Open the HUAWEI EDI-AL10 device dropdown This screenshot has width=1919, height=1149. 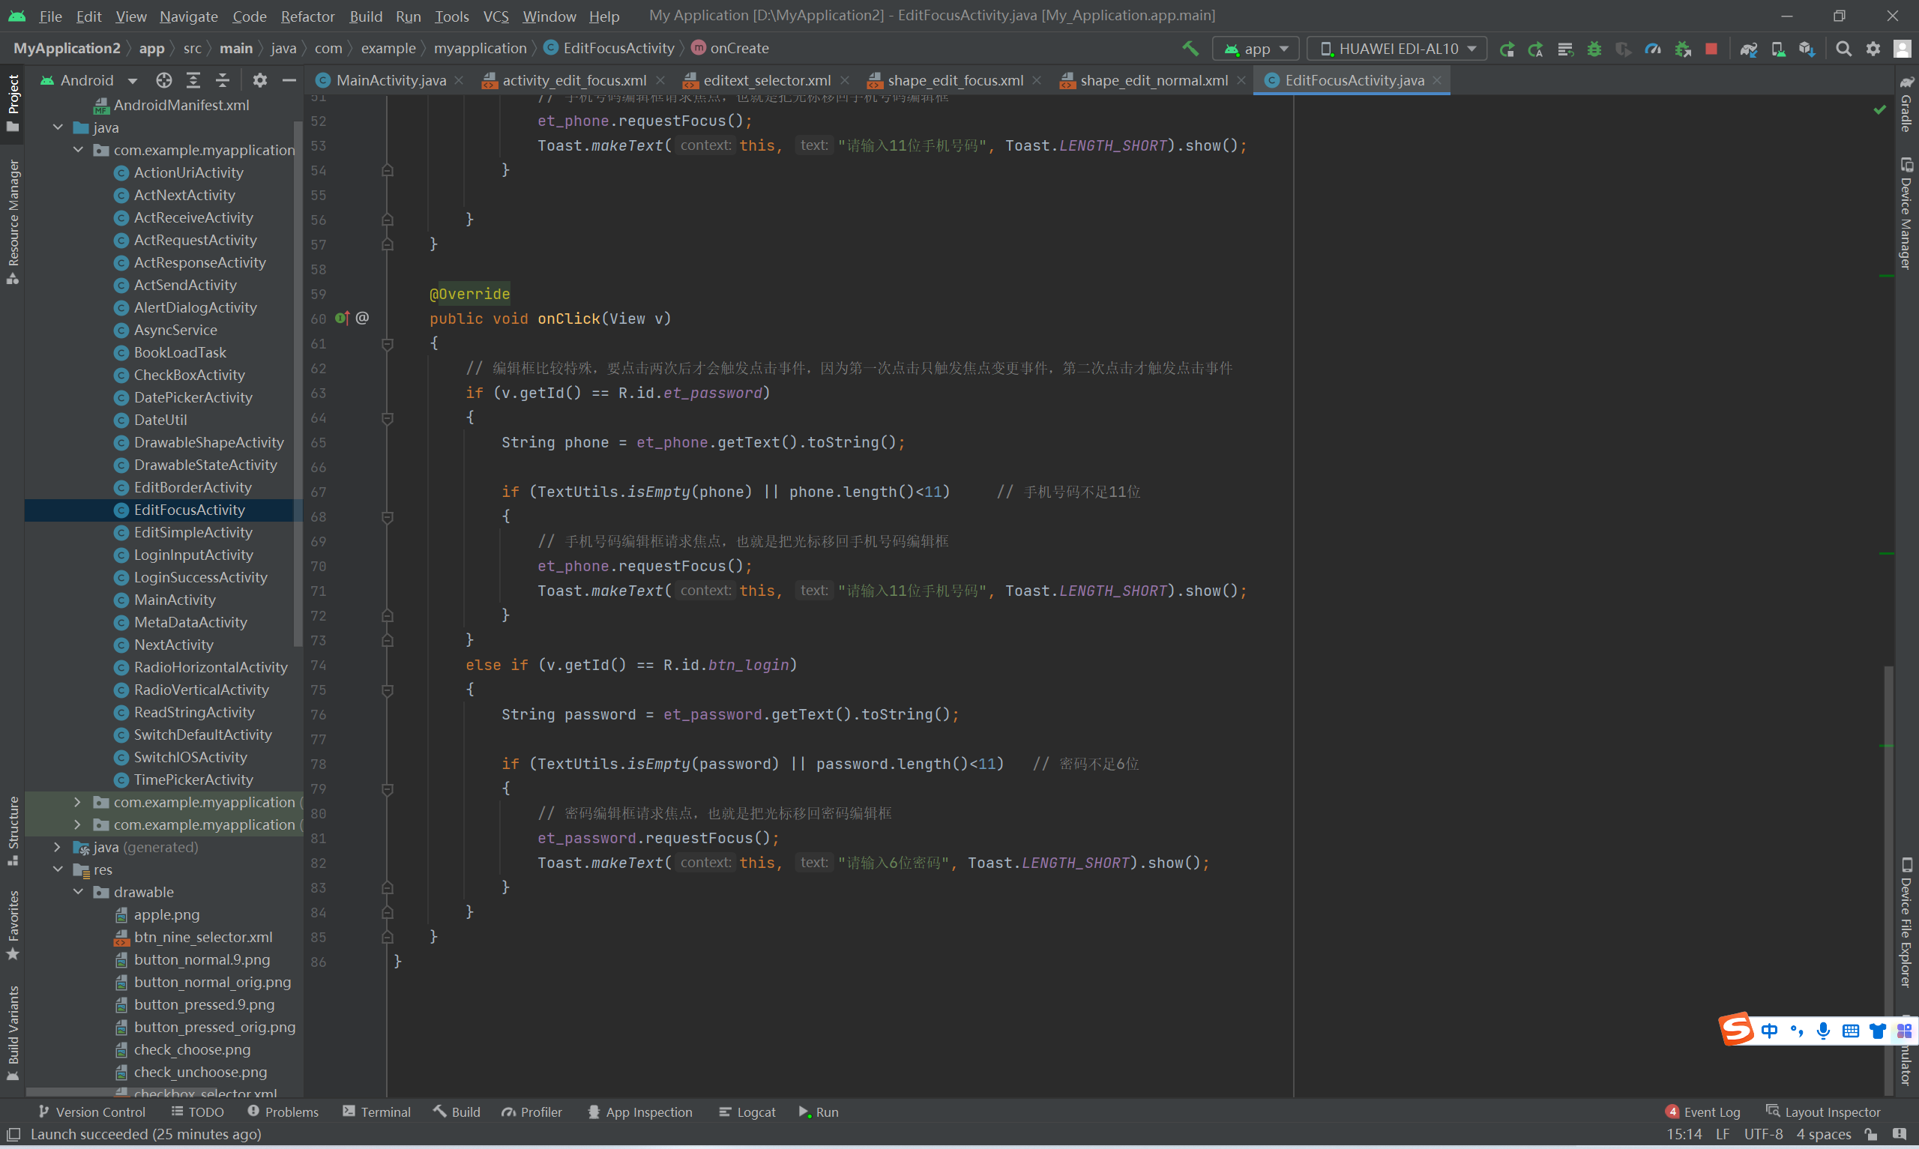pyautogui.click(x=1396, y=49)
